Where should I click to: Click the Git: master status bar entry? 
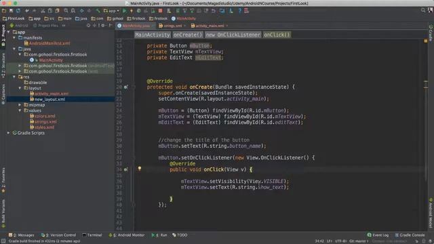pos(359,241)
